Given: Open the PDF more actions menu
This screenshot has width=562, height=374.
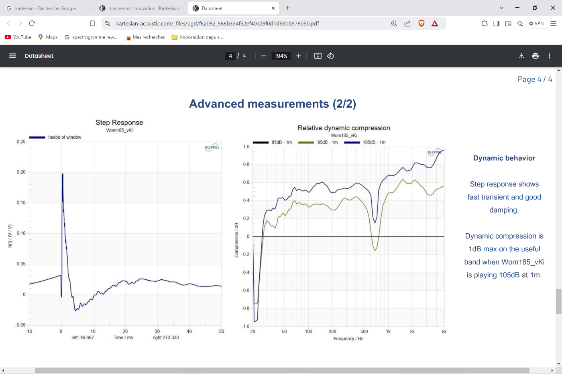Looking at the screenshot, I should [x=550, y=56].
